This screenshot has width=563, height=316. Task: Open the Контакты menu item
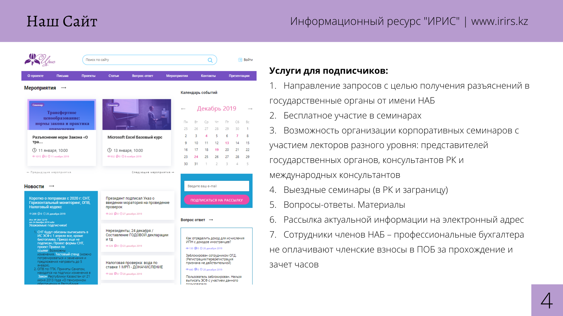point(208,76)
